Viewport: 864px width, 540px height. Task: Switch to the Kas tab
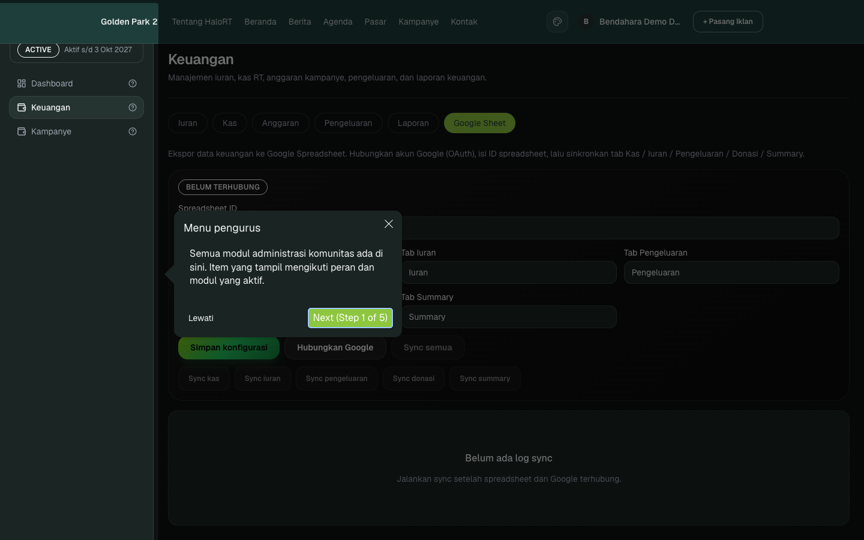click(230, 123)
